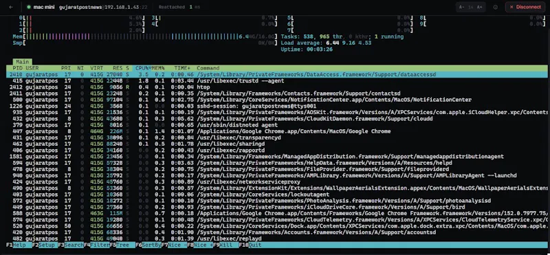The height and width of the screenshot is (255, 550).
Task: Select the WallpaperAerialsExtension process row
Action: coord(277,188)
